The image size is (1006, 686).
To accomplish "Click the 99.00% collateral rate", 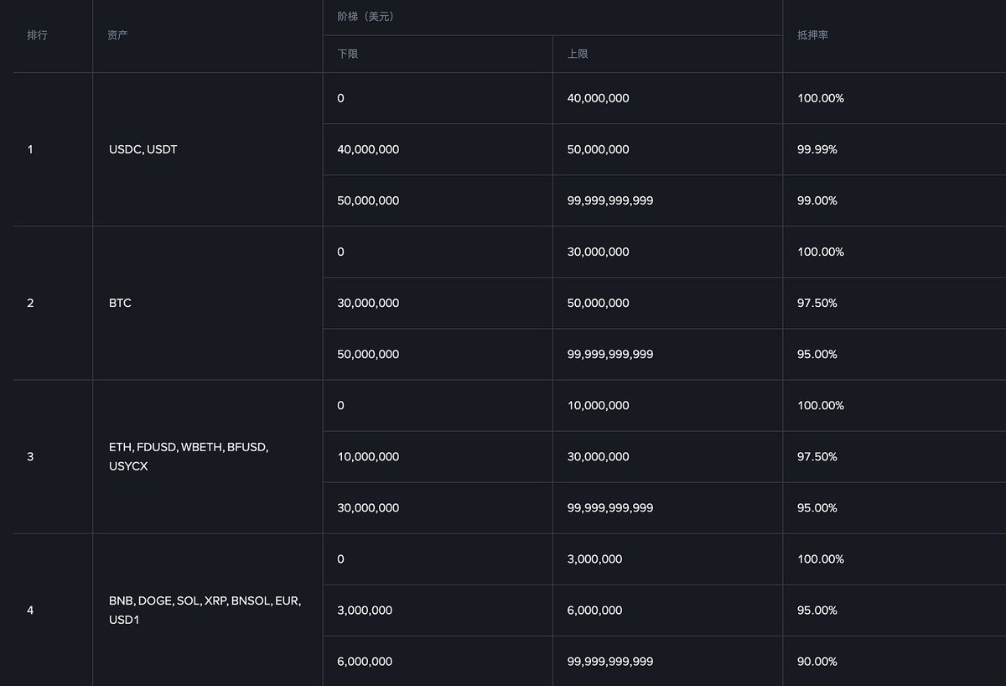I will coord(817,200).
